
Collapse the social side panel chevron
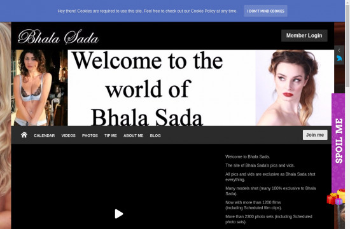click(x=339, y=50)
